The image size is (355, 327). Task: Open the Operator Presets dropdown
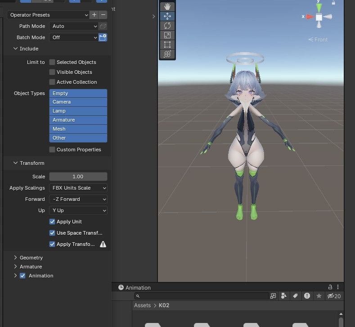48,15
